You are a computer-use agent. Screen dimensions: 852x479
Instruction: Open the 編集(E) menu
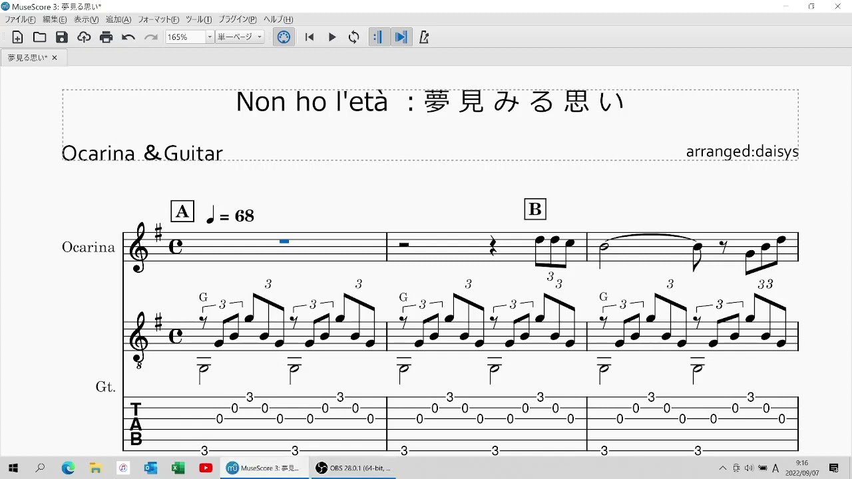click(x=55, y=20)
